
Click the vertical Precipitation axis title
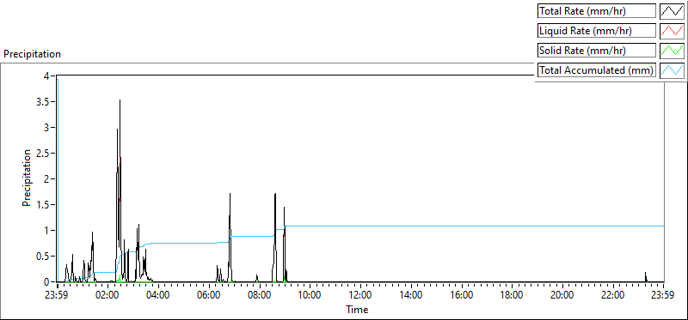[x=28, y=178]
